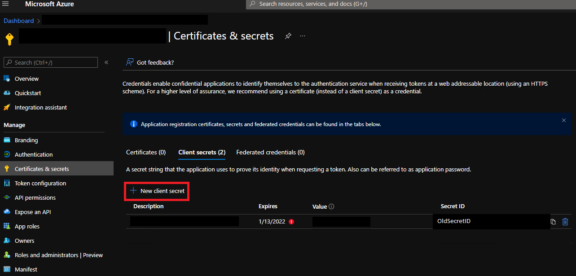
Task: Go to the Dashboard breadcrumb
Action: point(19,21)
